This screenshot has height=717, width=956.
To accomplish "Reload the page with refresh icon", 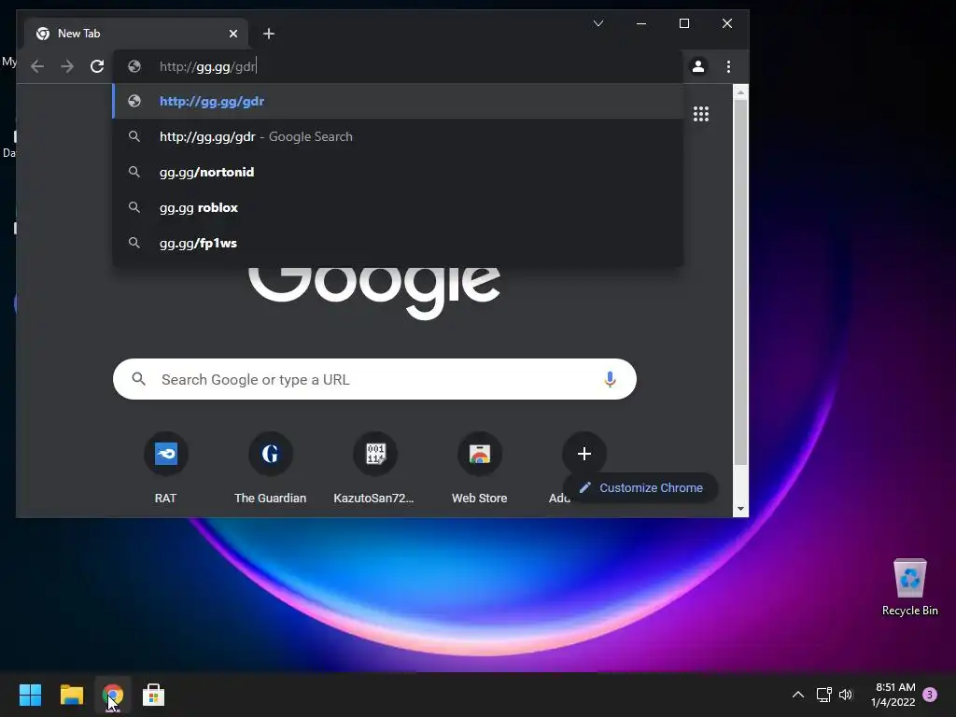I will pyautogui.click(x=97, y=66).
